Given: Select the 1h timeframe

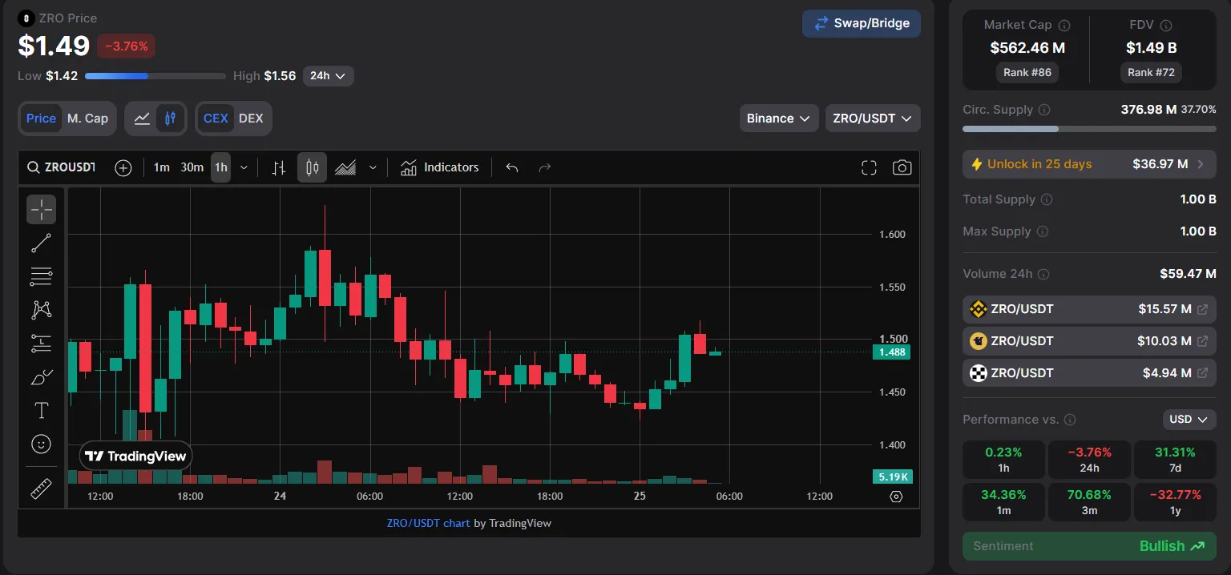Looking at the screenshot, I should (x=220, y=167).
